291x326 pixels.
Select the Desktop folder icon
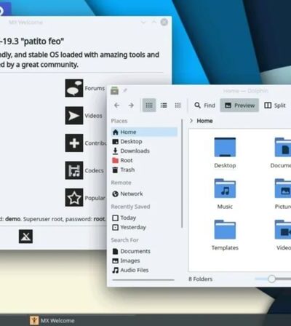tap(225, 153)
